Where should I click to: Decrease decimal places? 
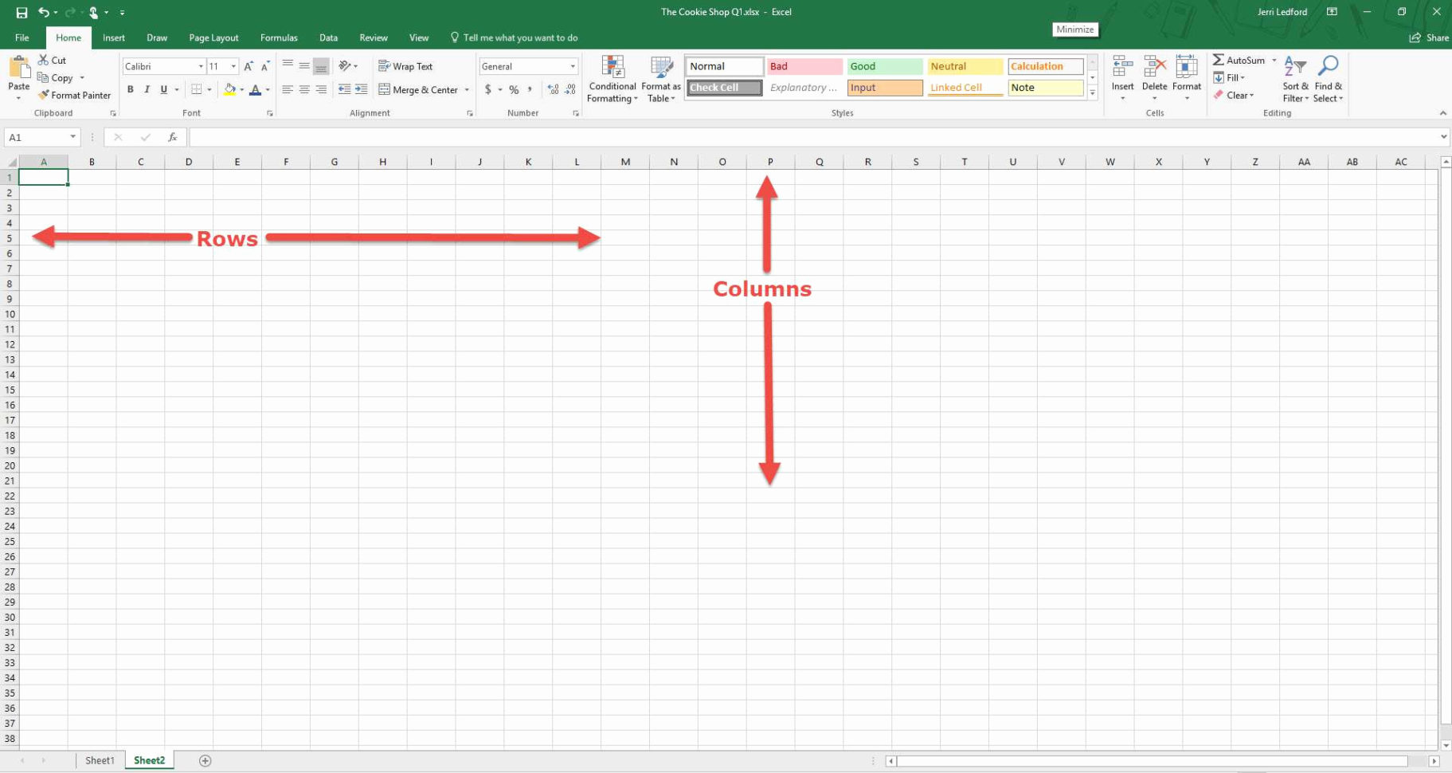pyautogui.click(x=570, y=90)
